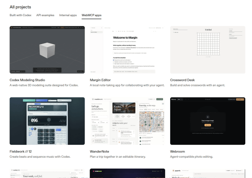Image resolution: width=252 pixels, height=178 pixels.
Task: Open the Crossword Desk preview thumbnail
Action: pos(207,50)
